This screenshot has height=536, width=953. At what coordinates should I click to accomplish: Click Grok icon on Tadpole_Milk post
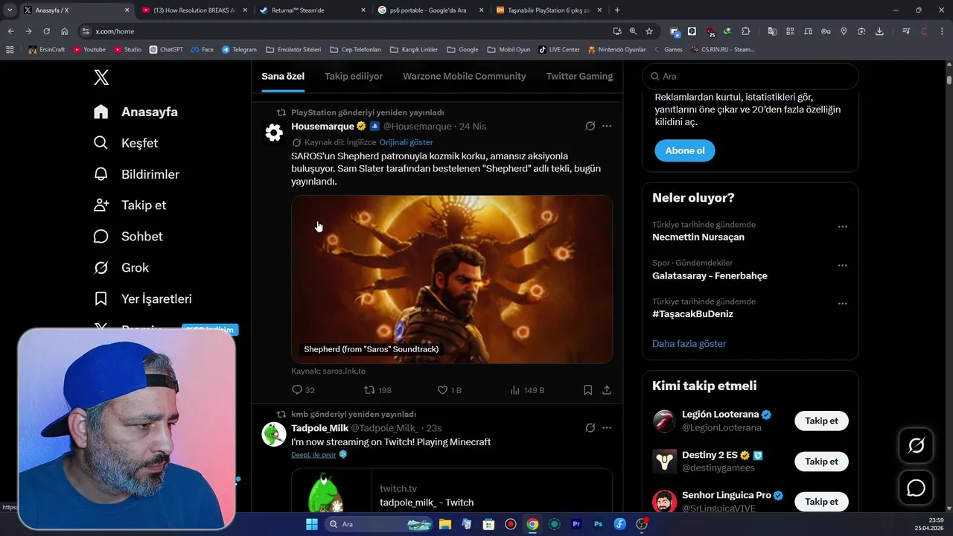click(590, 428)
